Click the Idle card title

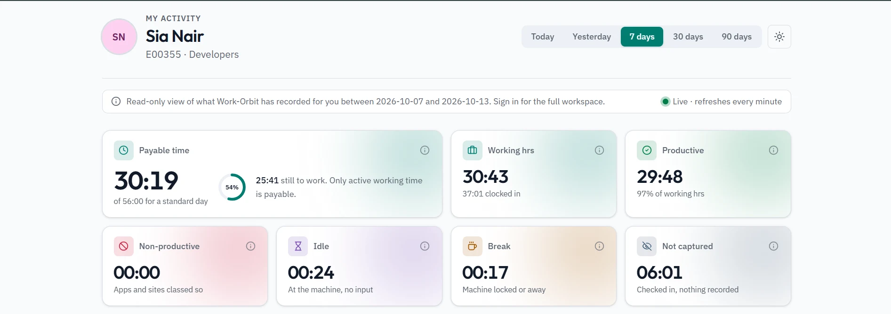(x=321, y=246)
